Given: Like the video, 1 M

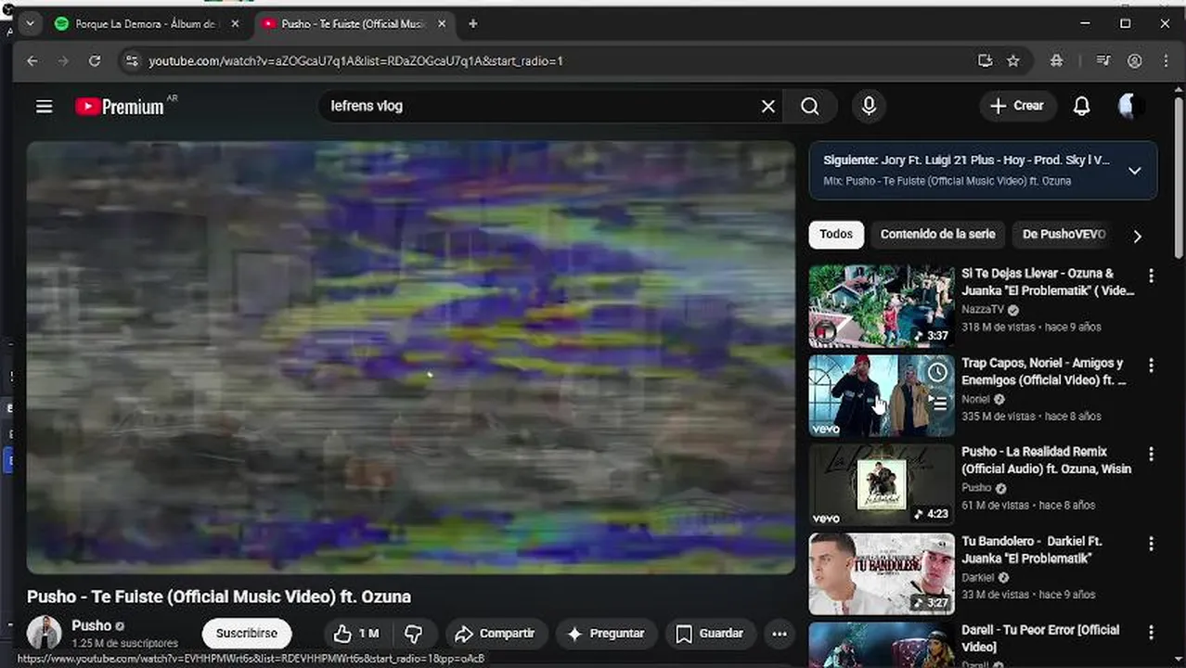Looking at the screenshot, I should (358, 634).
